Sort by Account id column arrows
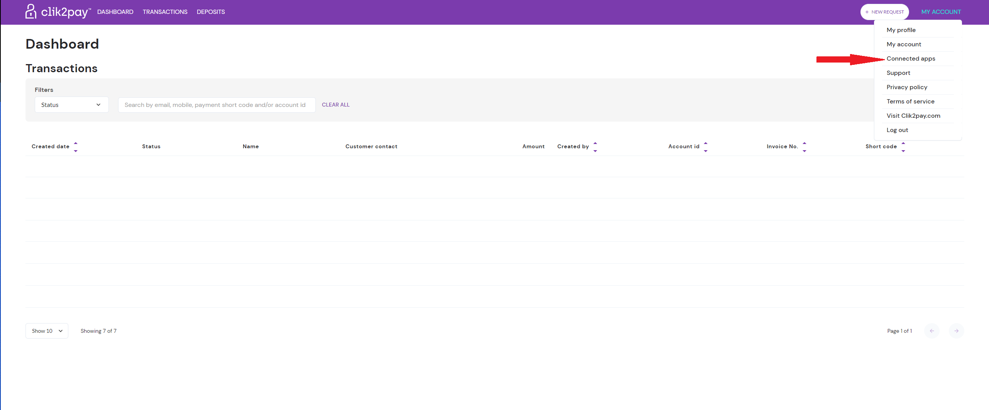This screenshot has width=989, height=410. click(x=705, y=147)
